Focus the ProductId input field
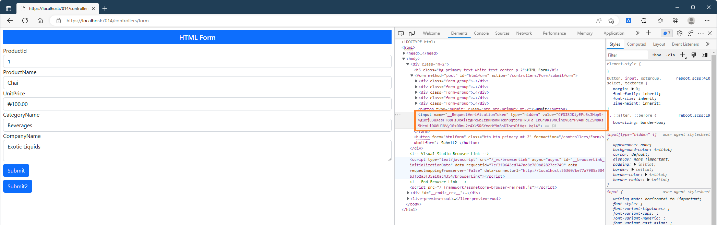 197,61
